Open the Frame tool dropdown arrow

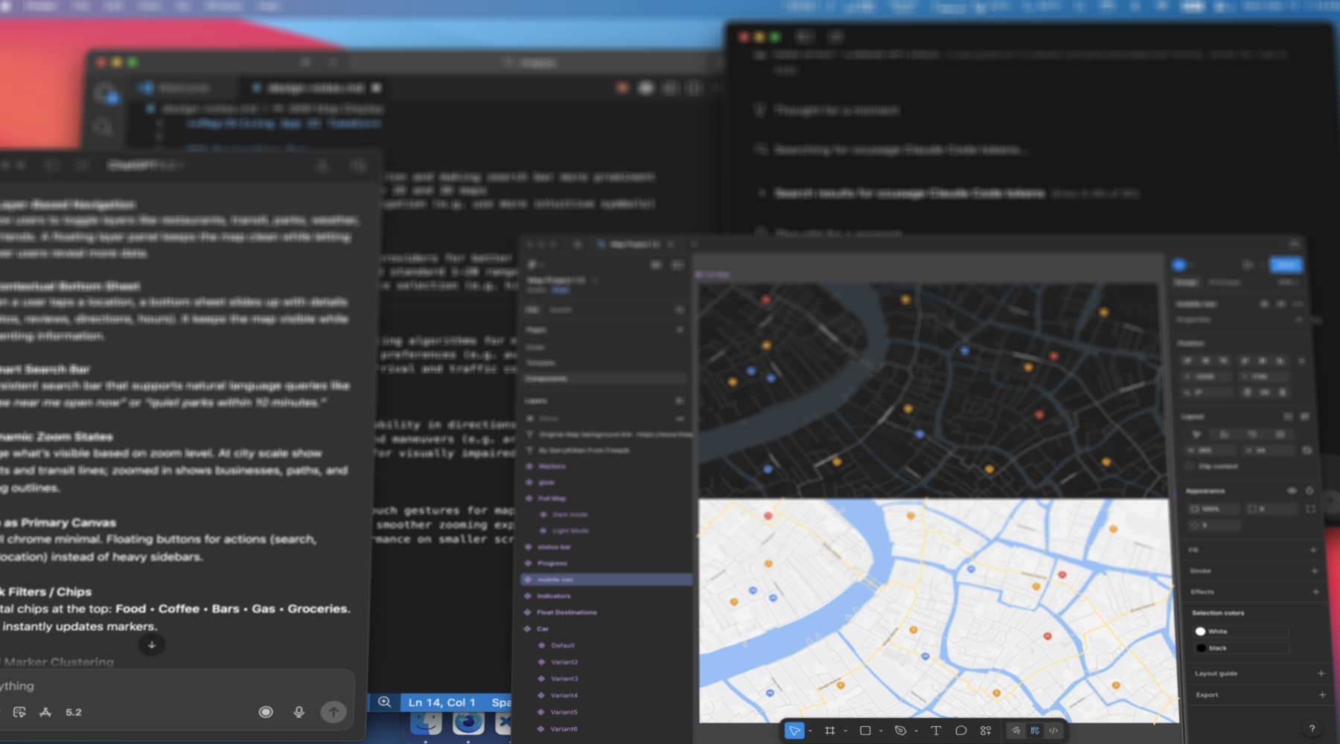click(846, 731)
